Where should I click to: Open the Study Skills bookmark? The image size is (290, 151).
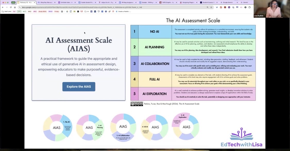[42, 11]
